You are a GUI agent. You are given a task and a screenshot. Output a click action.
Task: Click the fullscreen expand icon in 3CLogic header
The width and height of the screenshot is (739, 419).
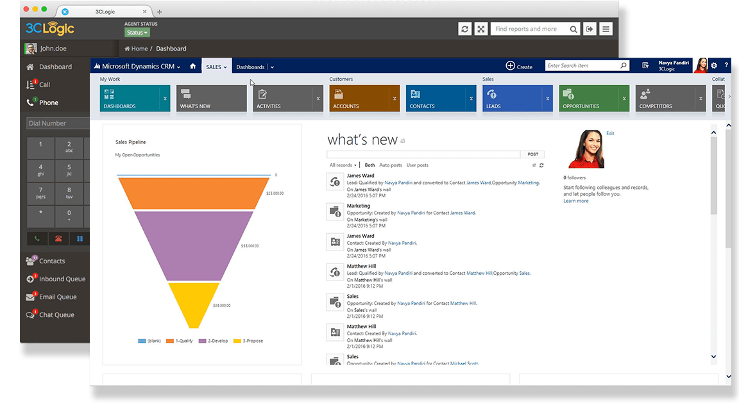click(x=480, y=29)
